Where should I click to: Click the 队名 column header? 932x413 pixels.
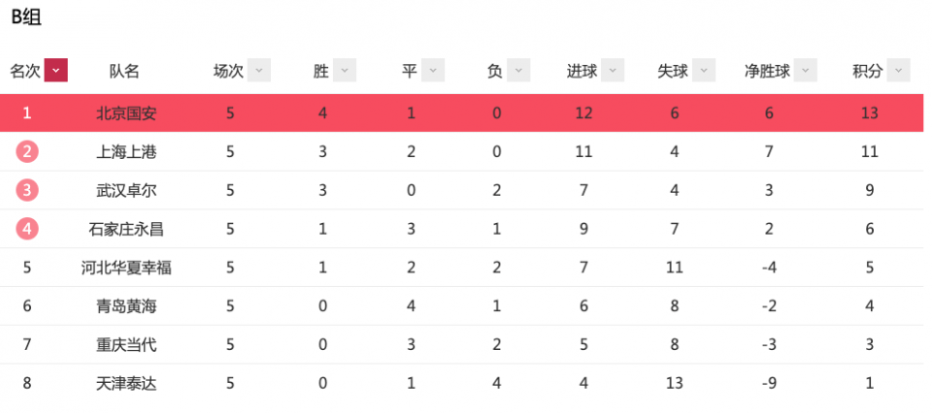(x=124, y=71)
